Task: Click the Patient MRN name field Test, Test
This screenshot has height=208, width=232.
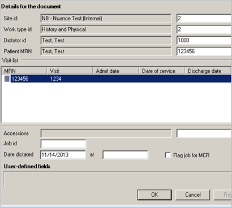Action: [x=106, y=51]
